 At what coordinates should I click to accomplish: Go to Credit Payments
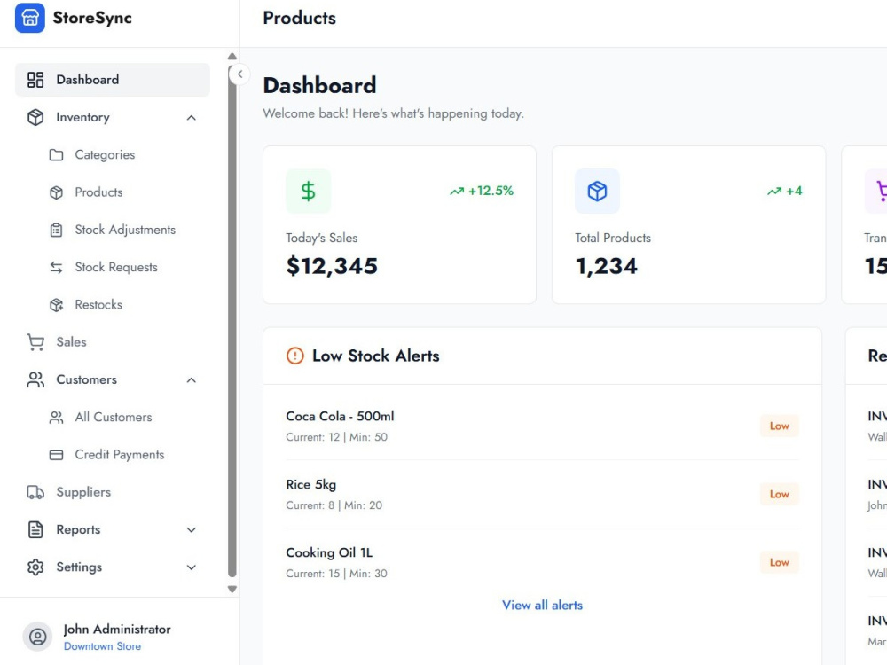point(120,455)
